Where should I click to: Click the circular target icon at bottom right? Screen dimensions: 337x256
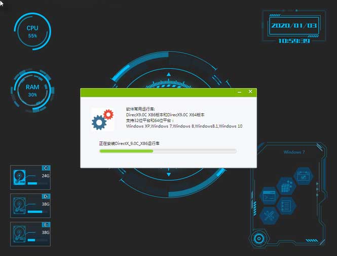point(259,238)
